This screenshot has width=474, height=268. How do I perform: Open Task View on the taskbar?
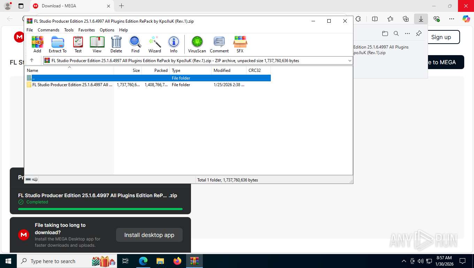(125, 261)
